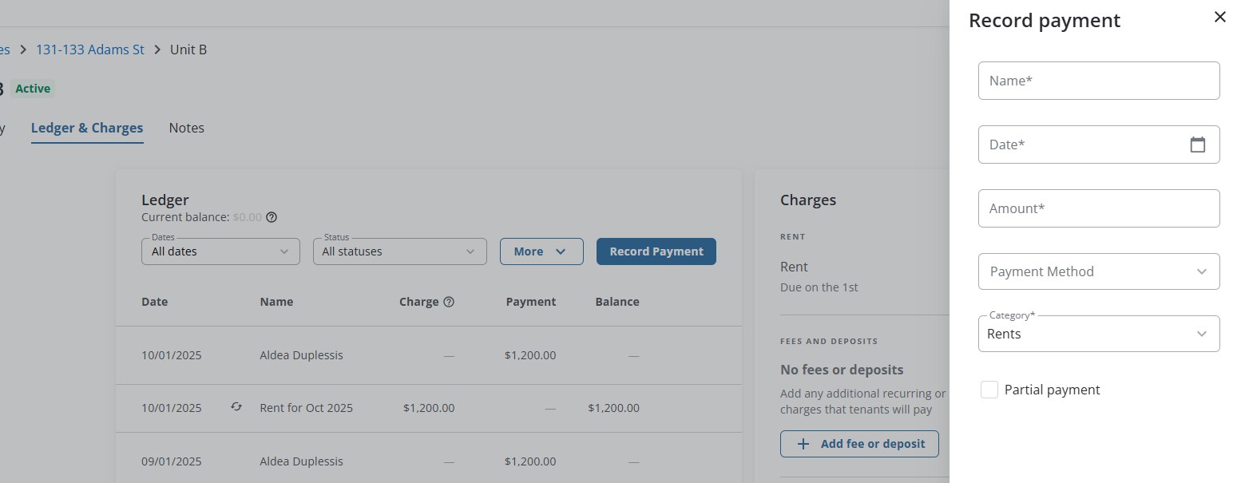This screenshot has height=483, width=1237.
Task: Click the Charge column info icon
Action: click(x=449, y=302)
